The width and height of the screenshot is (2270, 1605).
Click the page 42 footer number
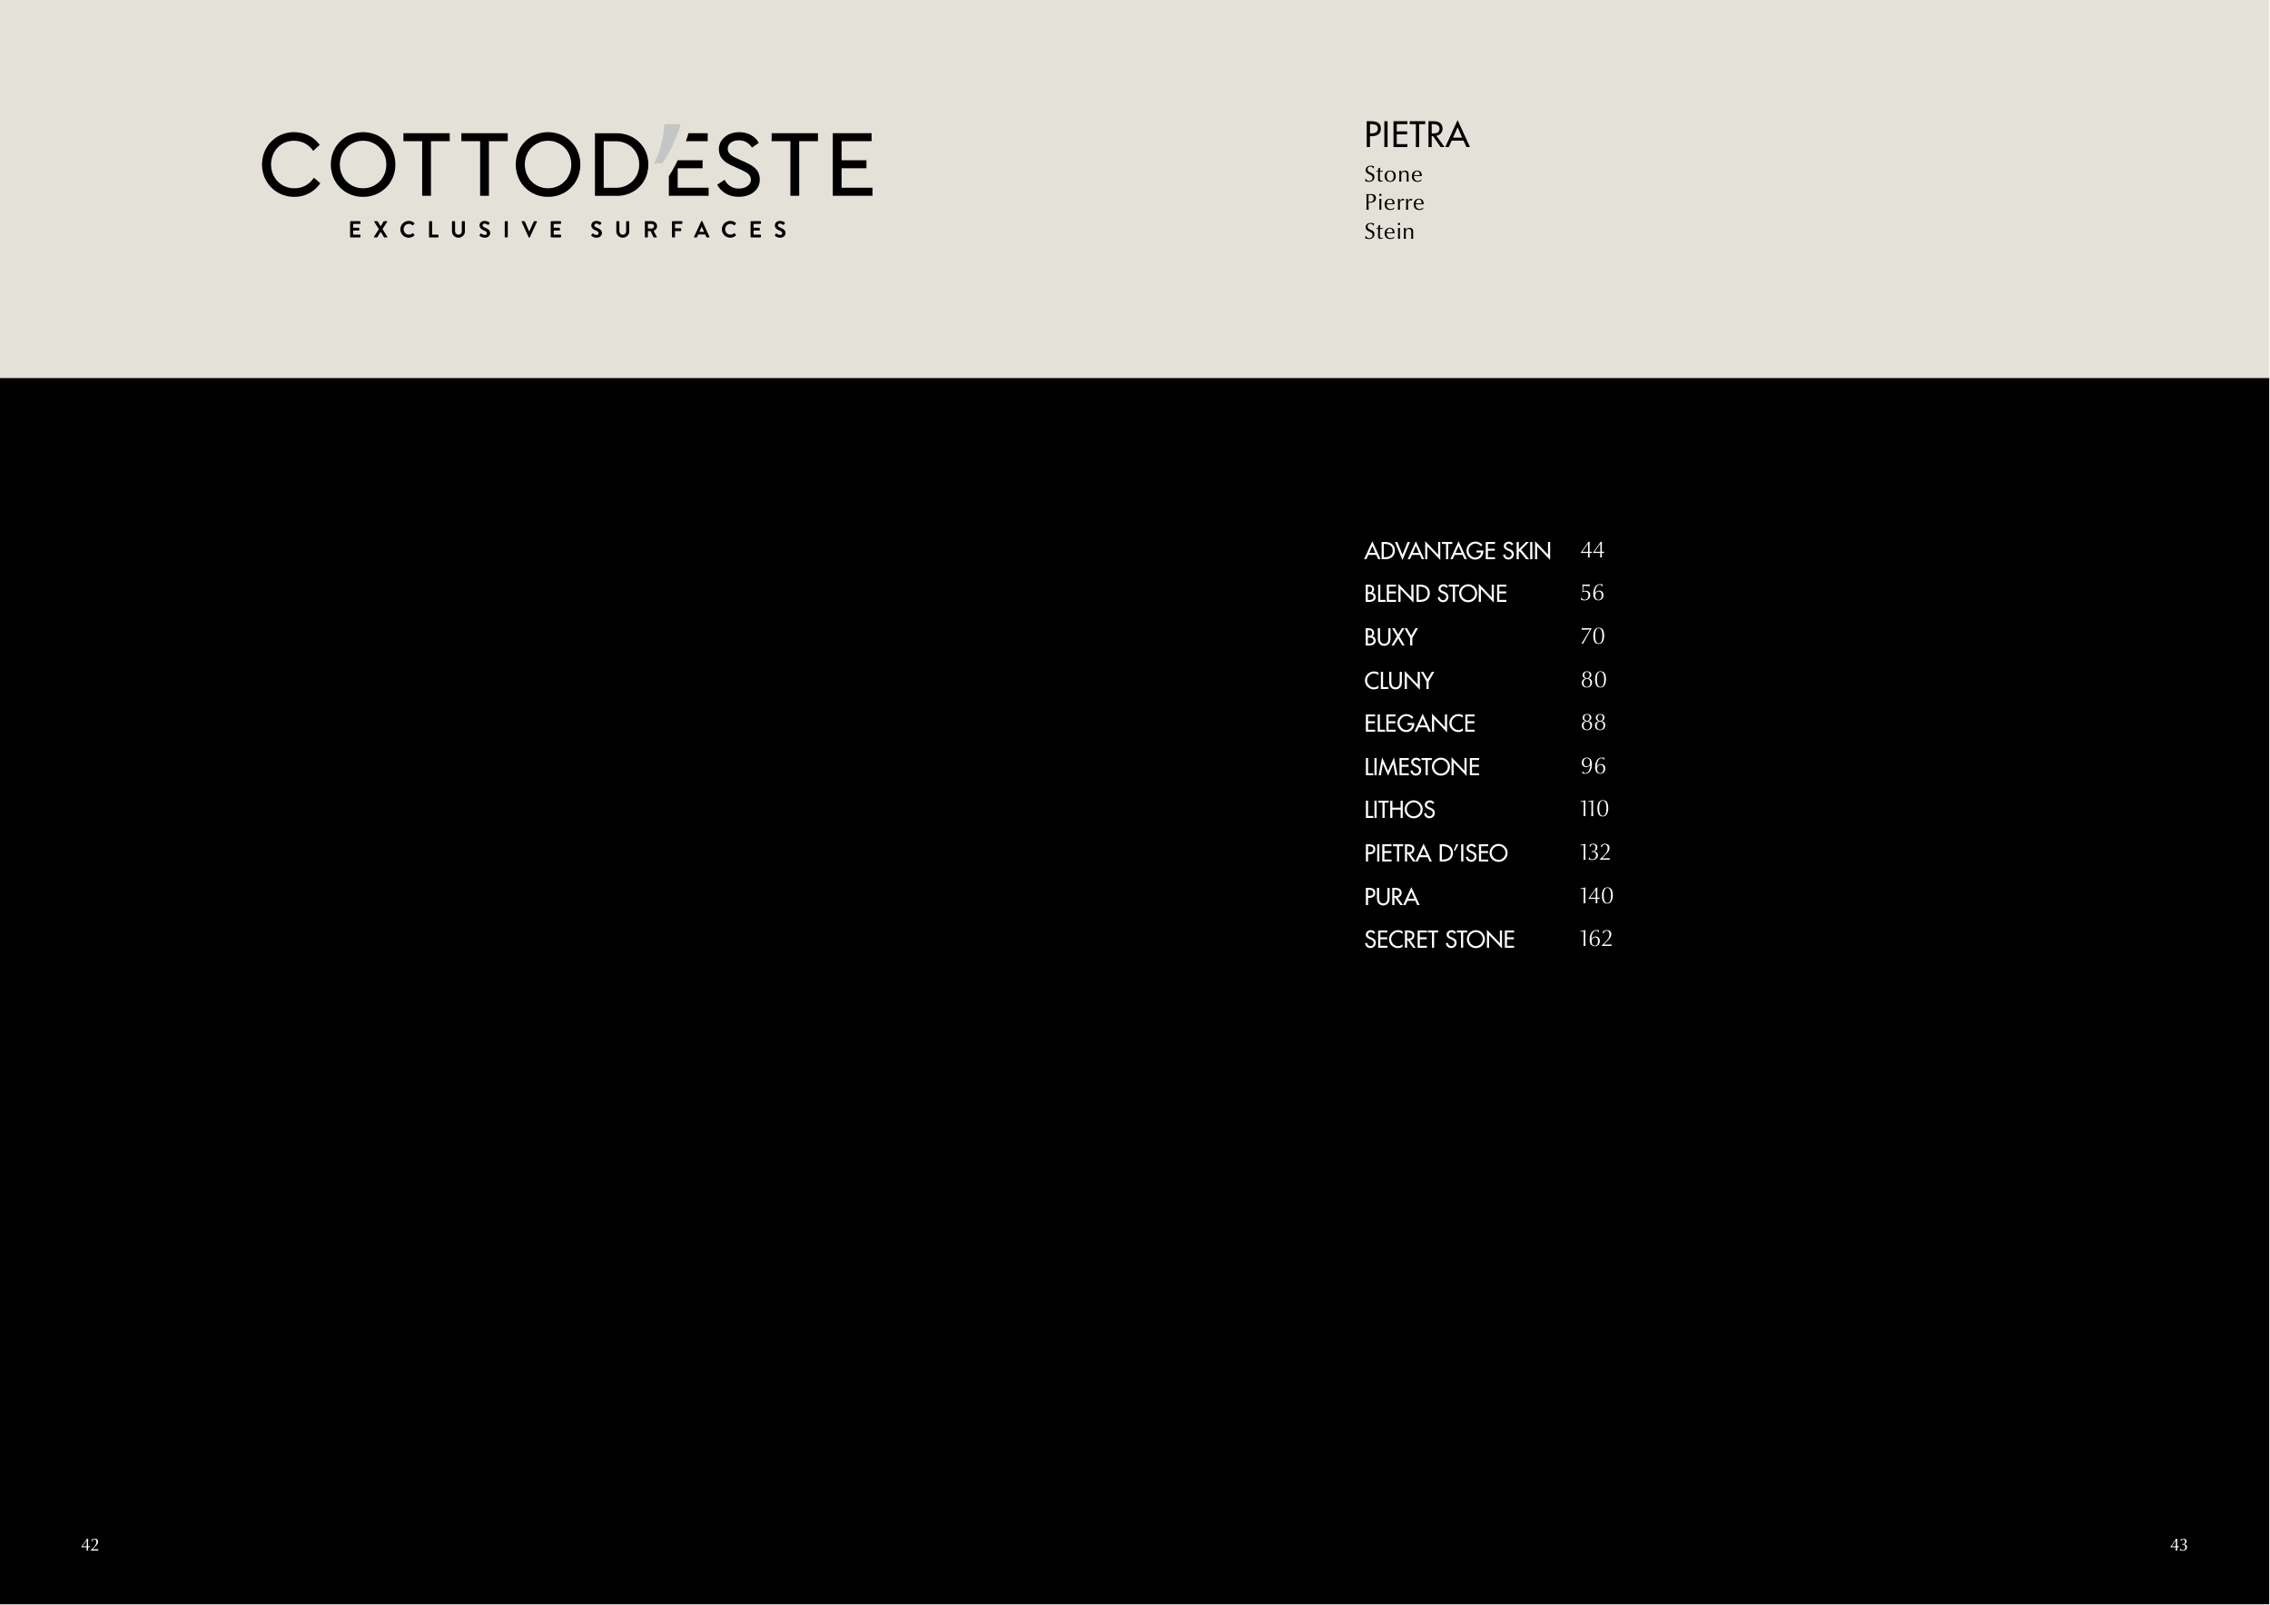pos(90,1545)
